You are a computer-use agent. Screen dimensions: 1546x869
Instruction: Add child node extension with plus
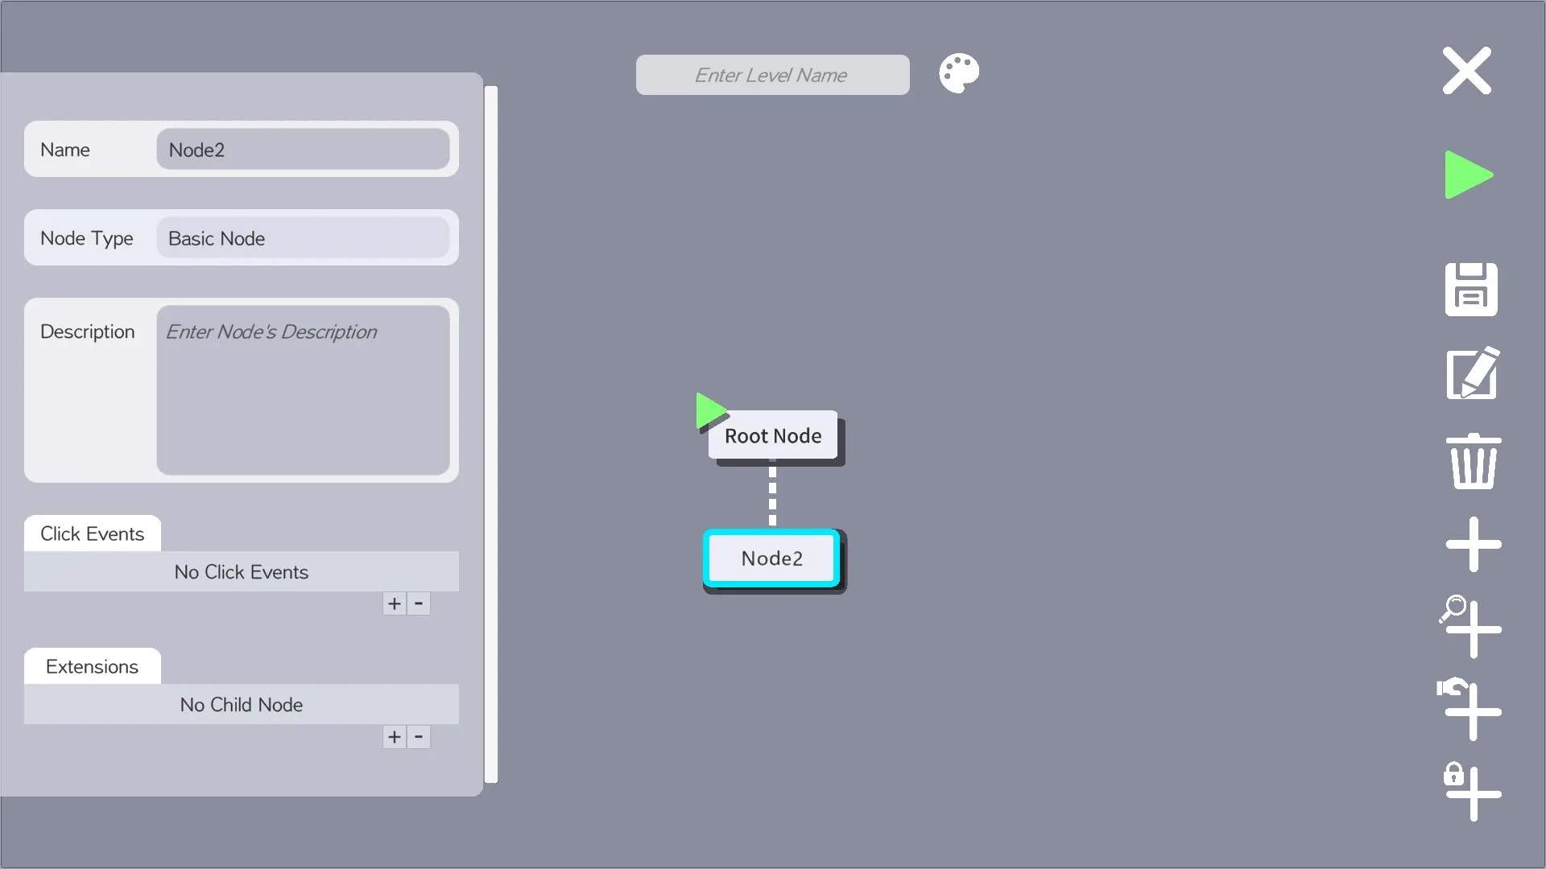point(394,736)
